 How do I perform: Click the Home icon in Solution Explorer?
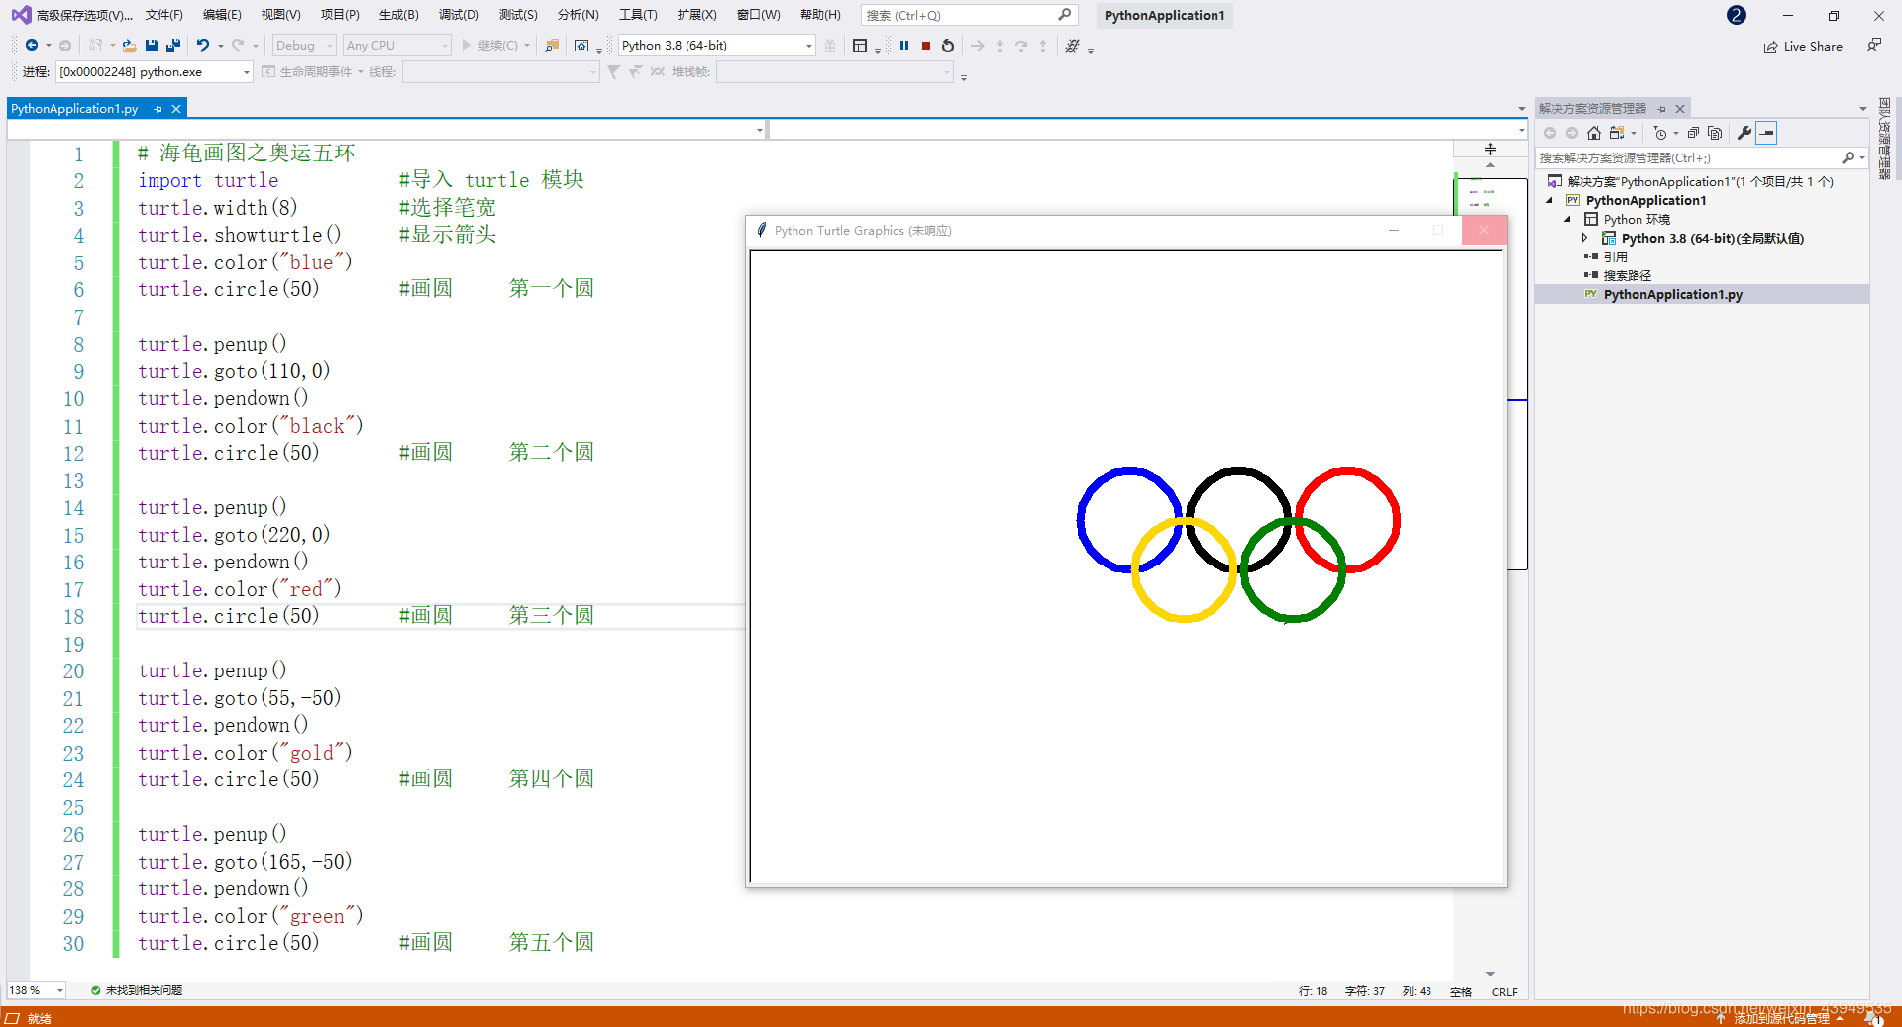1594,133
